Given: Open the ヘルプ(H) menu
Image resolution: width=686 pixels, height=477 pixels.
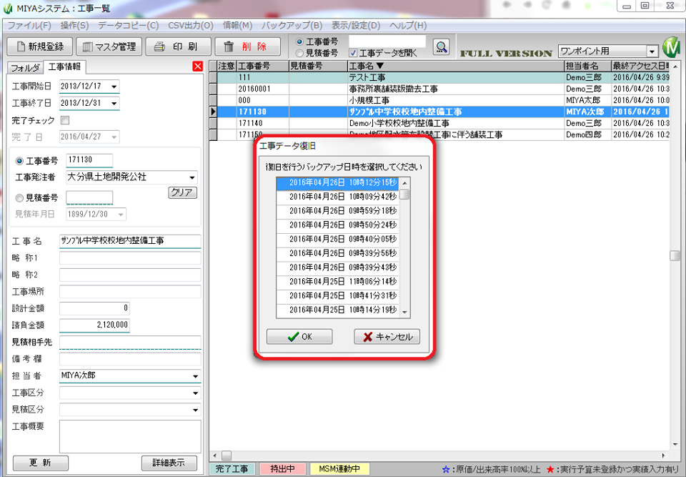Looking at the screenshot, I should point(408,26).
